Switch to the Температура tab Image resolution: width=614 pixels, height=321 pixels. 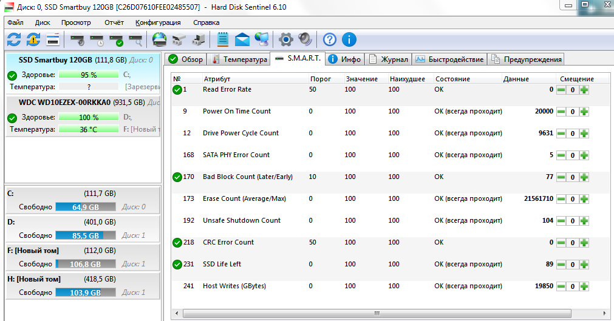[239, 59]
